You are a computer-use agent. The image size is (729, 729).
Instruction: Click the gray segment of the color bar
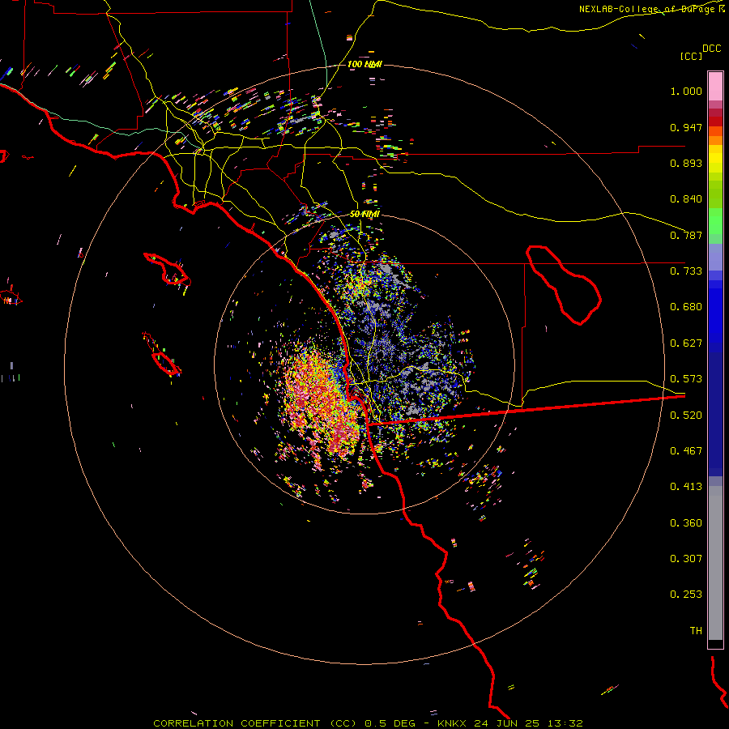click(x=715, y=563)
